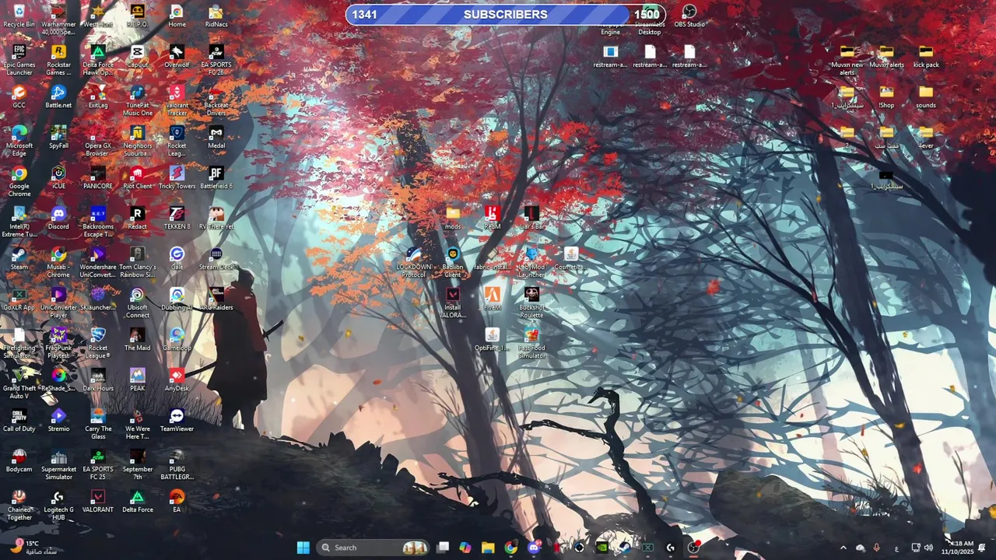This screenshot has width=996, height=560.
Task: Open Google Chrome desktop shortcut
Action: [19, 181]
